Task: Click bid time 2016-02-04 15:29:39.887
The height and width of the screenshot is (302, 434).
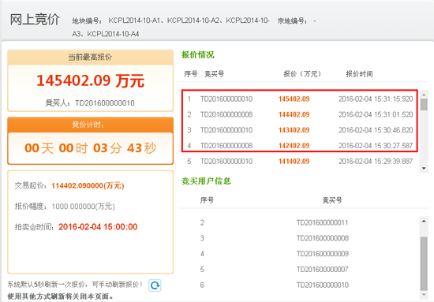Action: coord(376,161)
